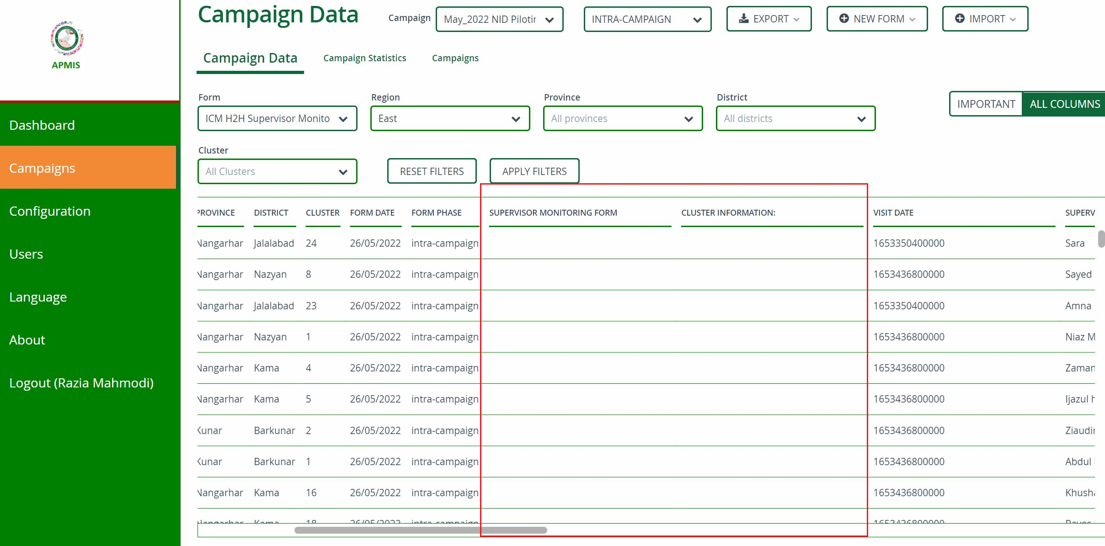Image resolution: width=1105 pixels, height=546 pixels.
Task: Open the Users section from the sidebar
Action: [26, 254]
